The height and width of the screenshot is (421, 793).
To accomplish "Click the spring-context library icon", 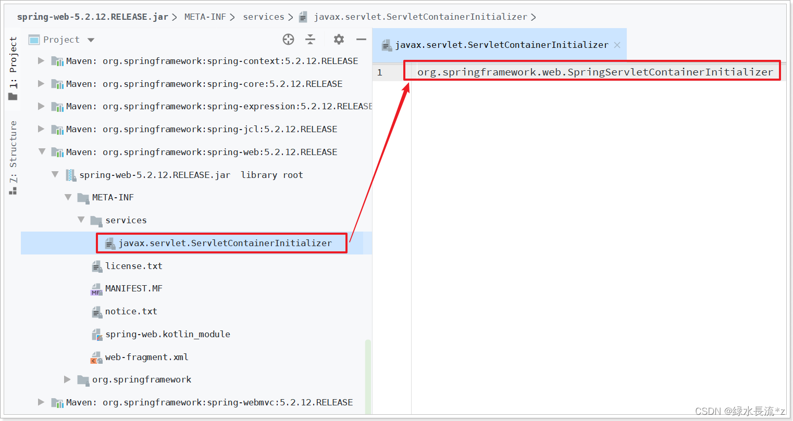I will (x=57, y=61).
